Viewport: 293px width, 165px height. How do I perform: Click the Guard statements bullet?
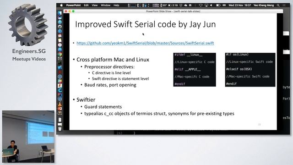(x=103, y=107)
